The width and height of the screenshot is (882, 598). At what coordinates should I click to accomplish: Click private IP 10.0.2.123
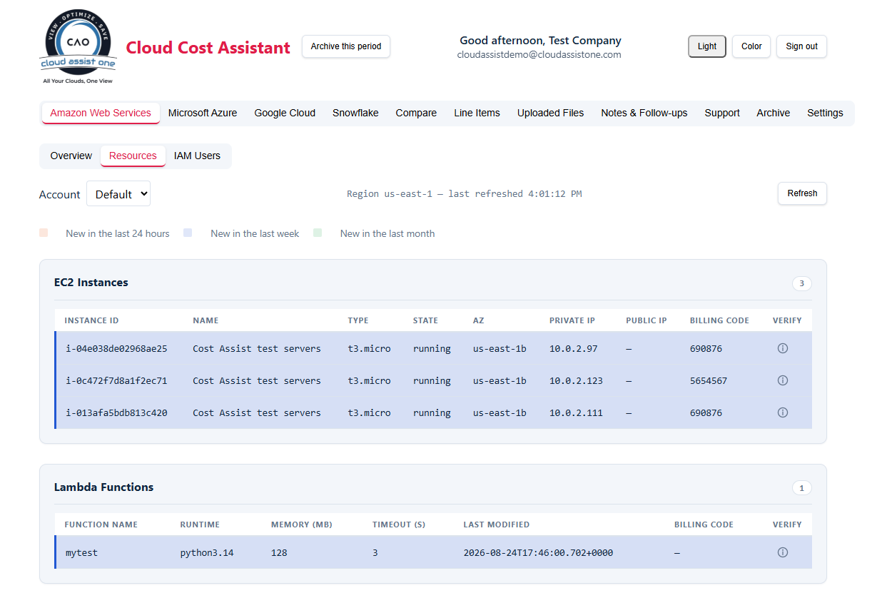576,381
